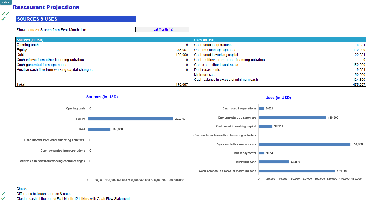The image size is (383, 212).
Task: Click the Sources (in USD) chart title
Action: (102, 97)
